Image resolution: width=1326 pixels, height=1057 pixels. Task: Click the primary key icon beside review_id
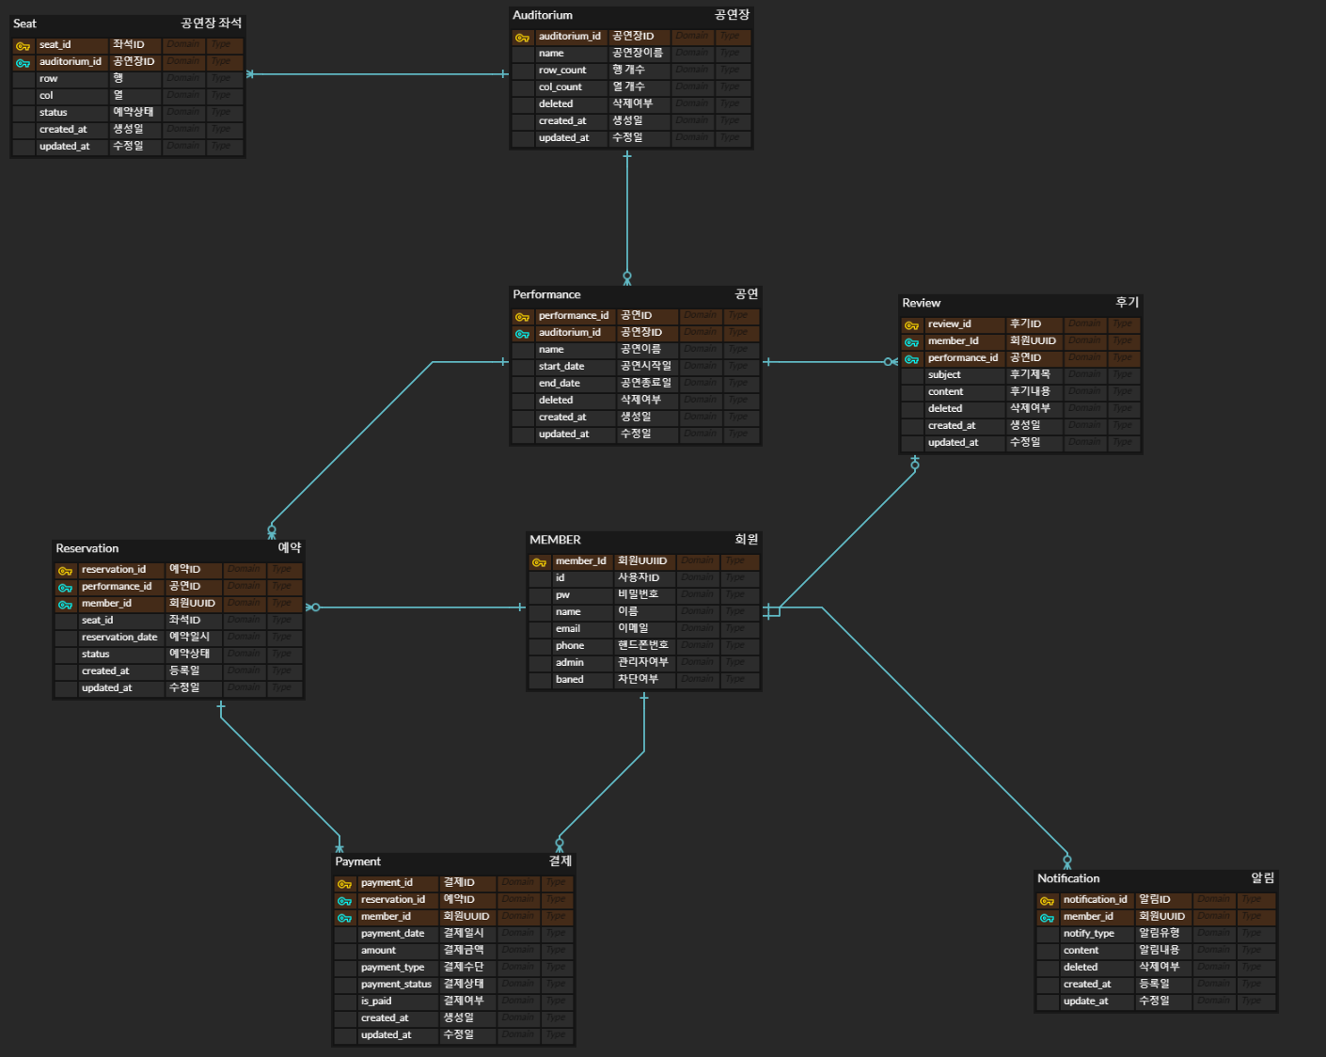[911, 325]
